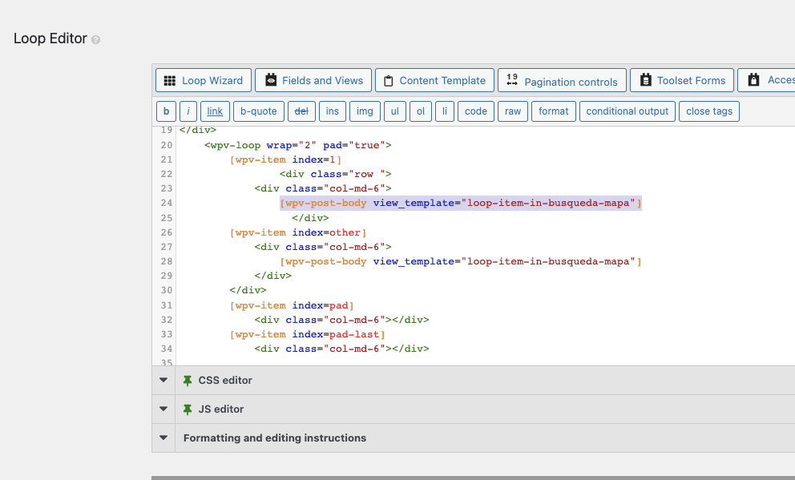795x480 pixels.
Task: Click the raw quicktag button
Action: point(513,111)
